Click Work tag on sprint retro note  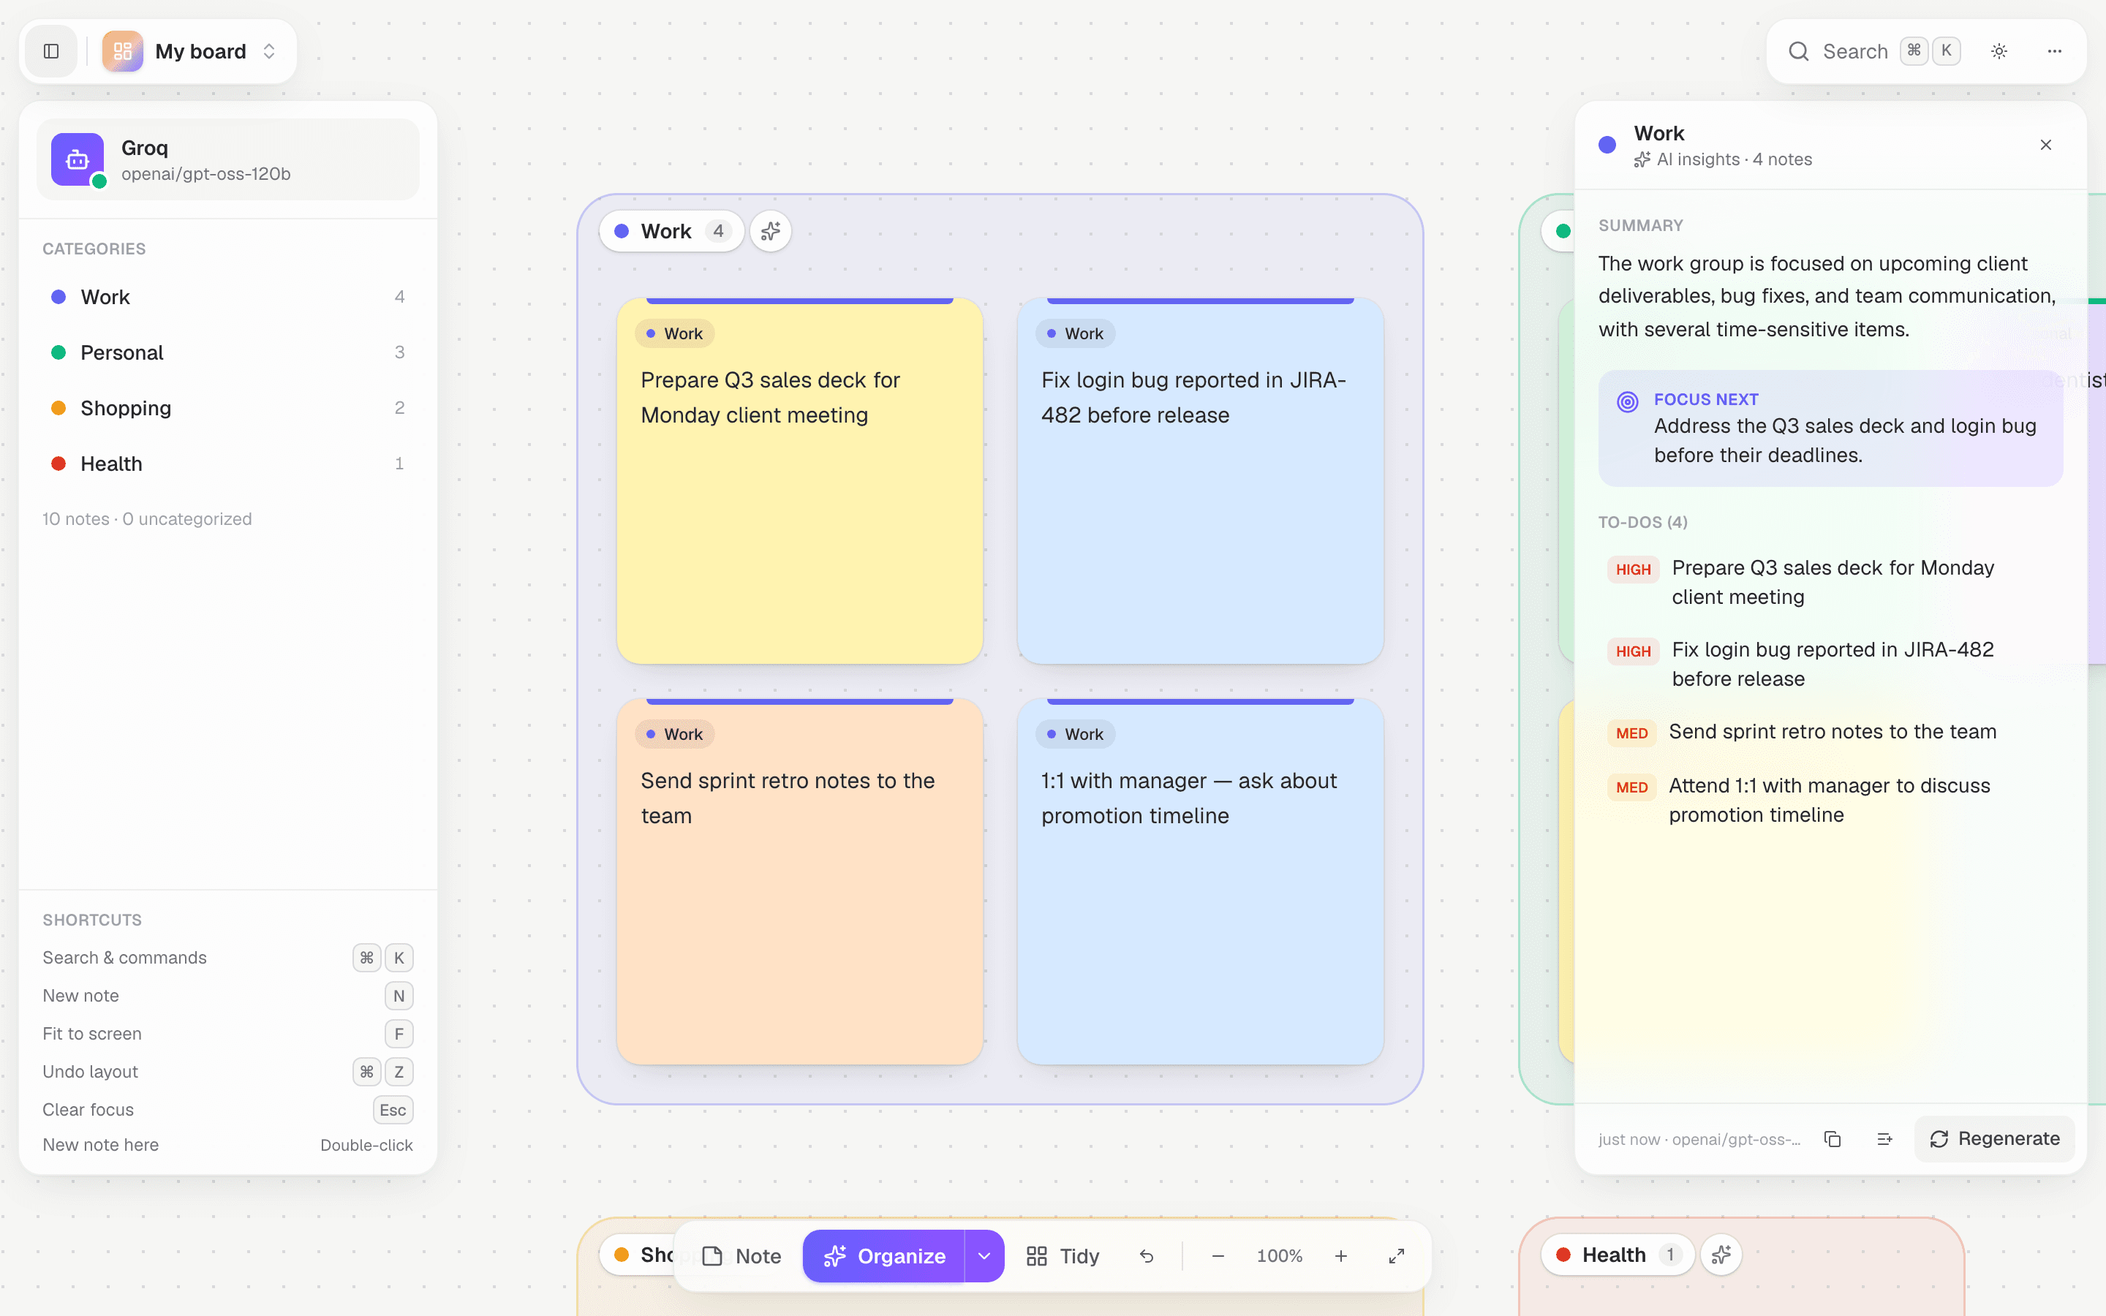[674, 734]
